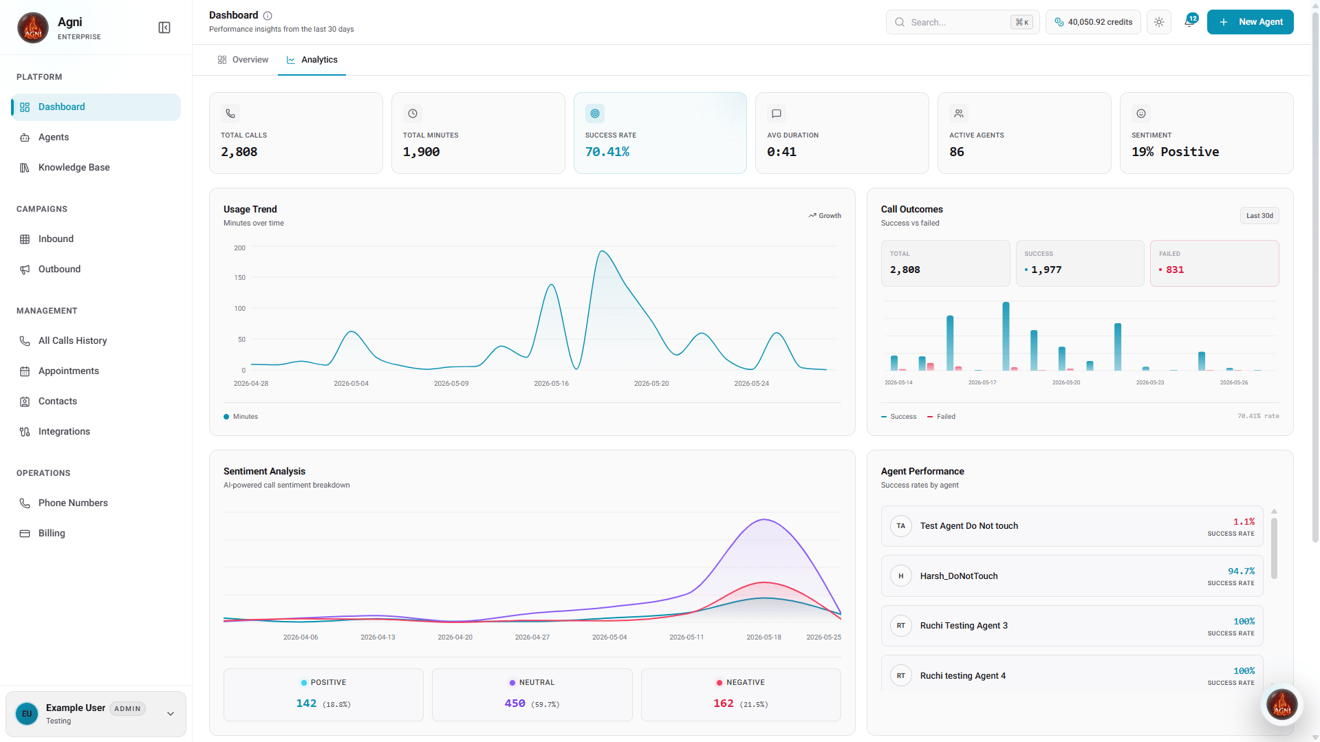
Task: Navigate to Inbound campaigns
Action: 96,239
